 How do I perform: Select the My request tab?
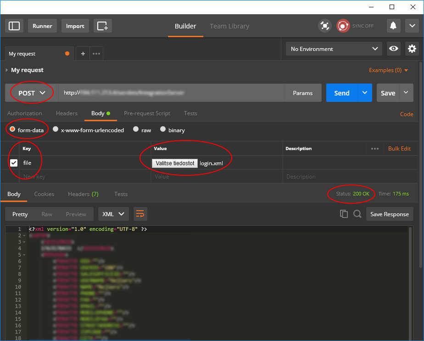click(x=39, y=54)
